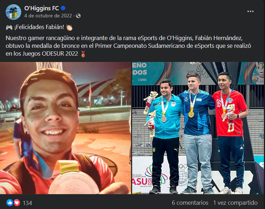This screenshot has height=209, width=265.
Task: Open the podium photo with three medalists
Action: [198, 128]
